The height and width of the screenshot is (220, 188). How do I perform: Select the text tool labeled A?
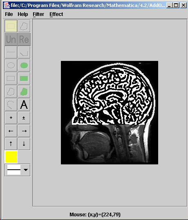pyautogui.click(x=24, y=105)
